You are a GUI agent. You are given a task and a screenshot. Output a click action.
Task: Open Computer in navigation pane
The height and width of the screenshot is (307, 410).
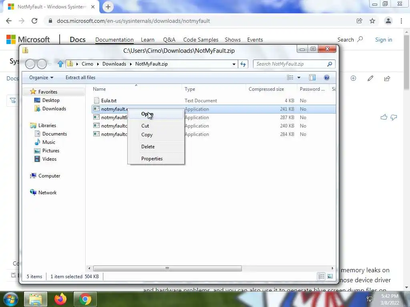[x=49, y=176]
